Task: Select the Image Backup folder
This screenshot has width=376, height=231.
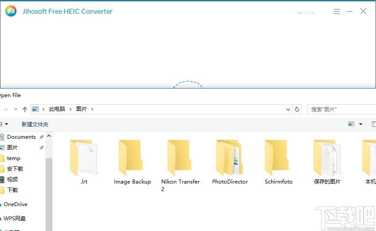Action: tap(132, 162)
